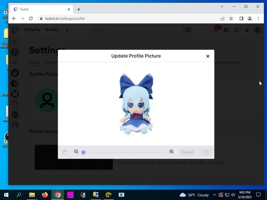This screenshot has height=200, width=267.
Task: Click the loading save button in dialog
Action: point(205,152)
